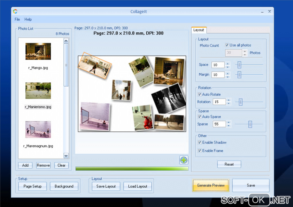Select the r_Maremagnum.jpg thumbnail in Photo List
The width and height of the screenshot is (293, 207).
(38, 130)
